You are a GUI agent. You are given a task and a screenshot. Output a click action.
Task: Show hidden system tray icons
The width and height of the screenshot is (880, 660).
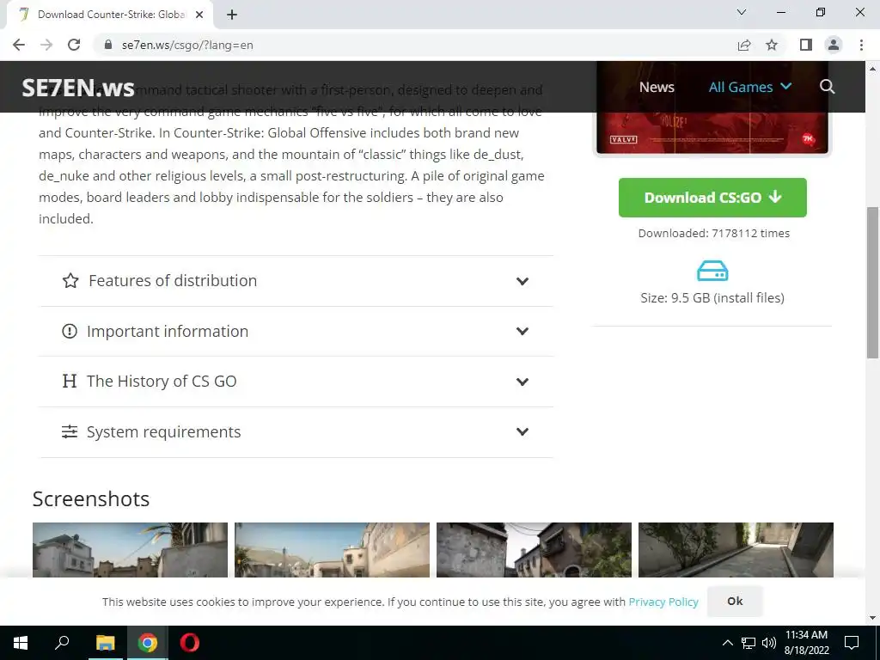(x=727, y=643)
